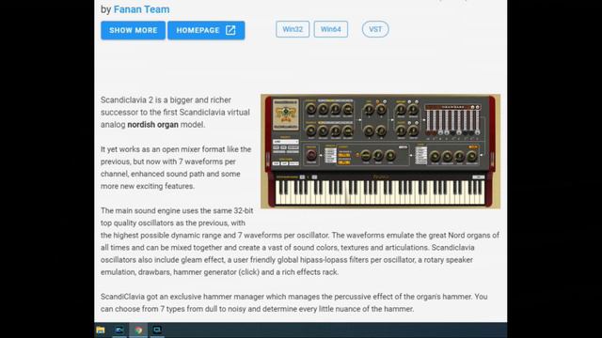Click the bold 'nordish organ' text

[x=152, y=125]
